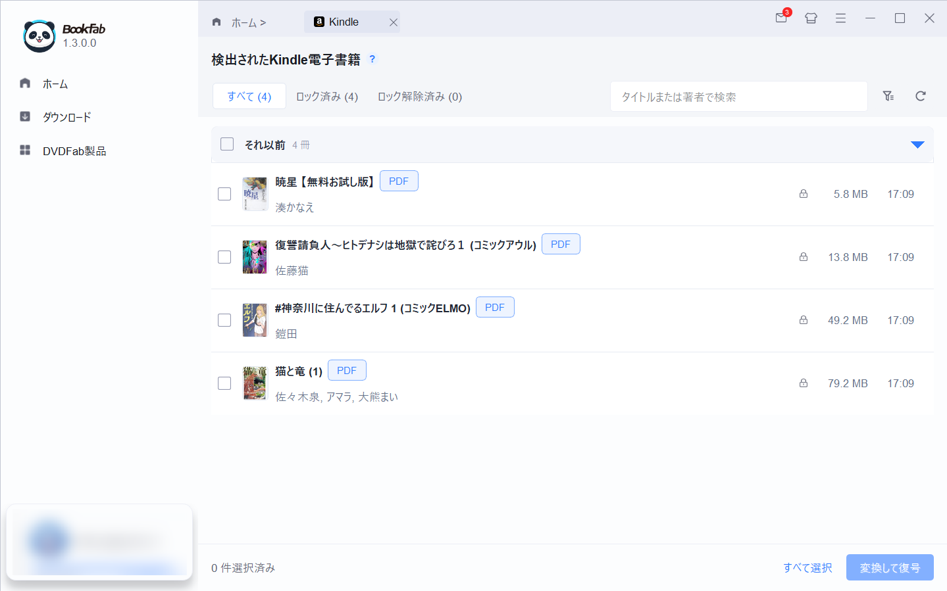Click the すべて選択 link

(x=807, y=567)
